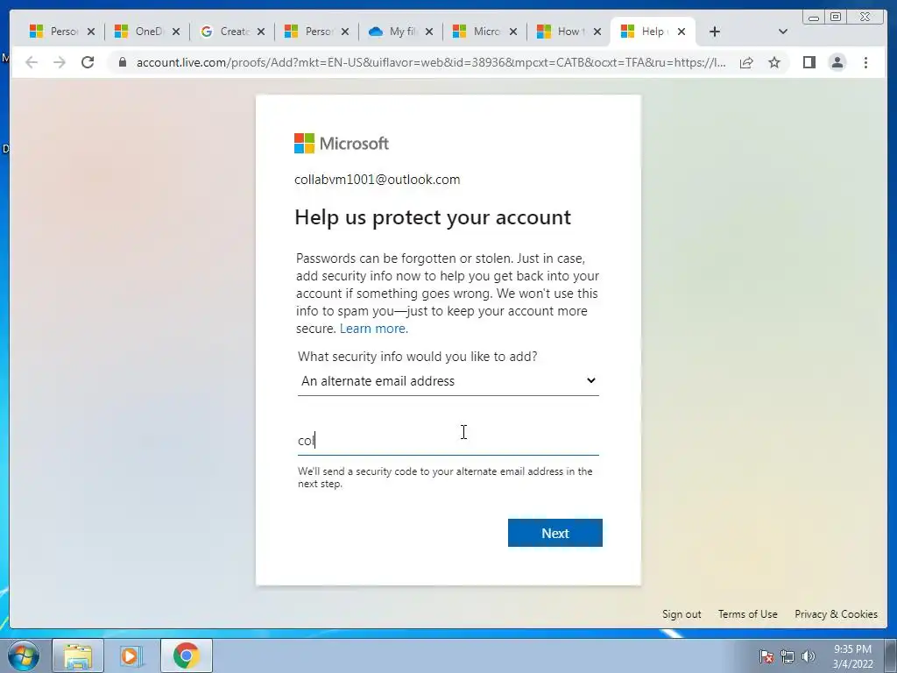Click the address bar URL
897x673 pixels.
[431, 62]
